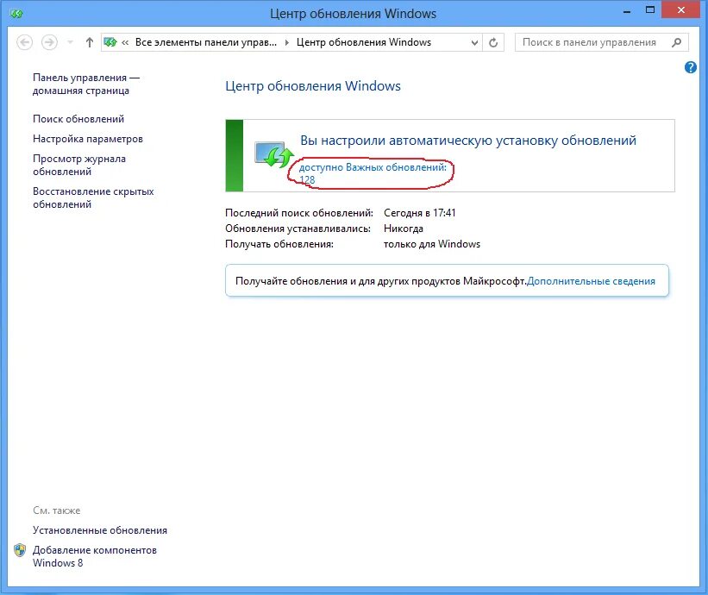This screenshot has width=708, height=595.
Task: Open "Восстановление скрытых обновлений"
Action: [93, 197]
